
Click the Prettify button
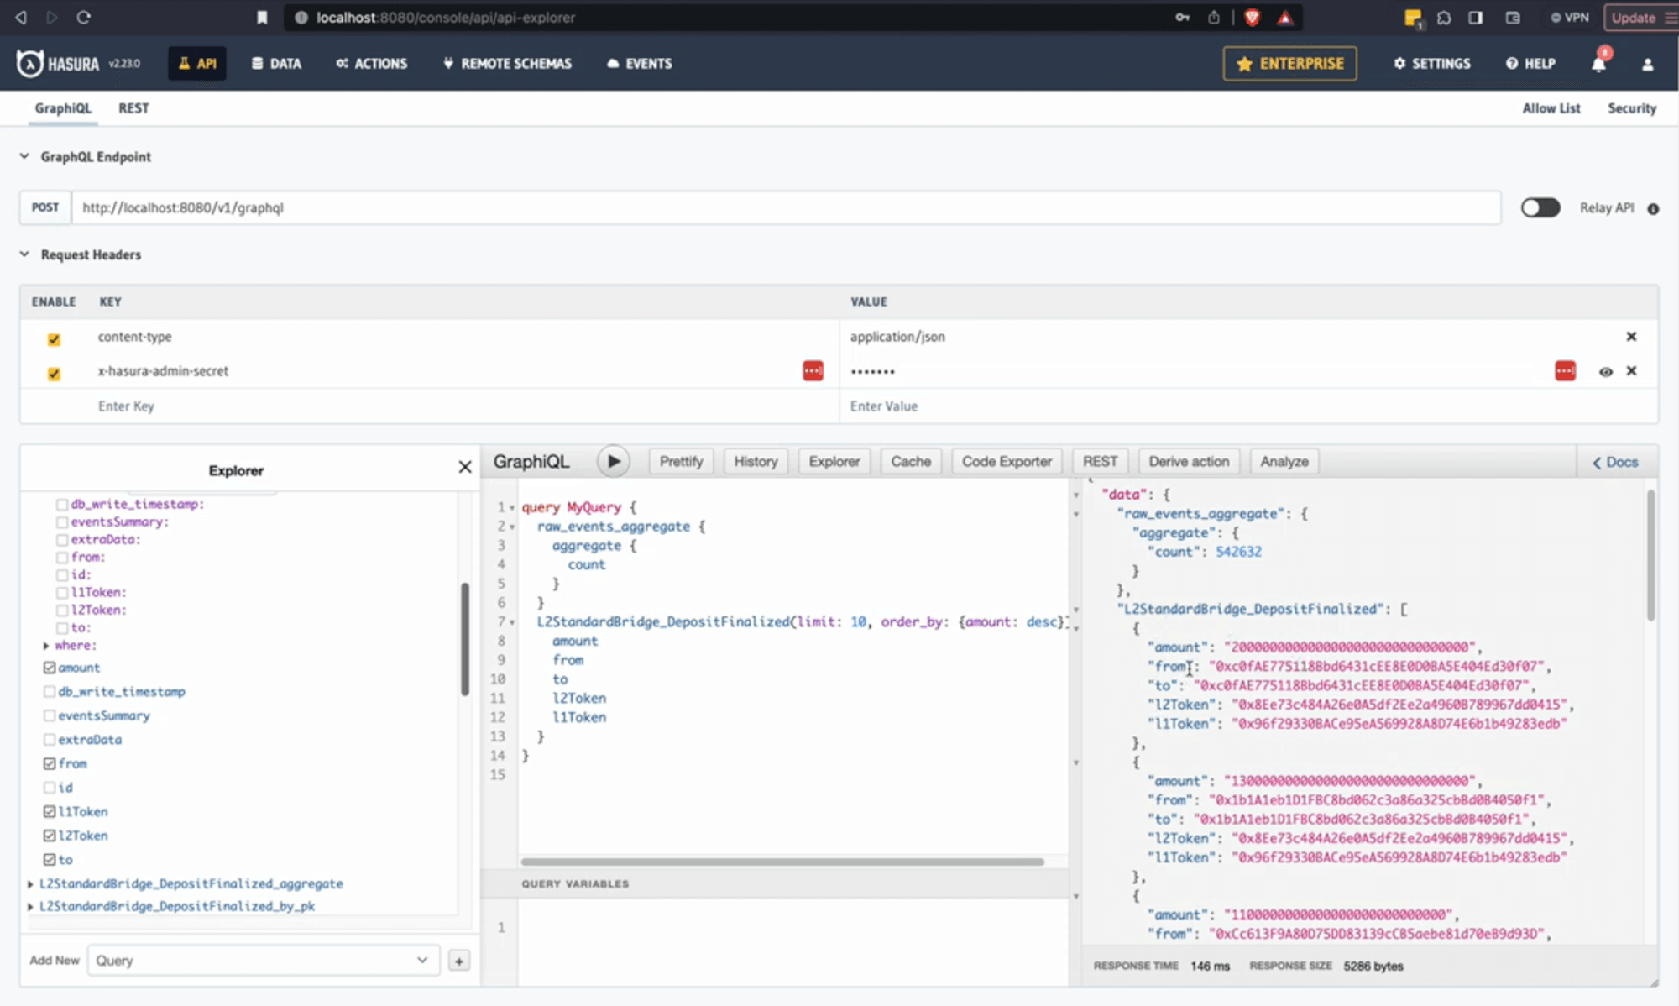[x=681, y=461]
